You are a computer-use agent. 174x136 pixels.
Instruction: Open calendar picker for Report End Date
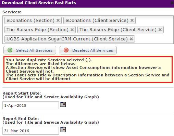coord(63,129)
